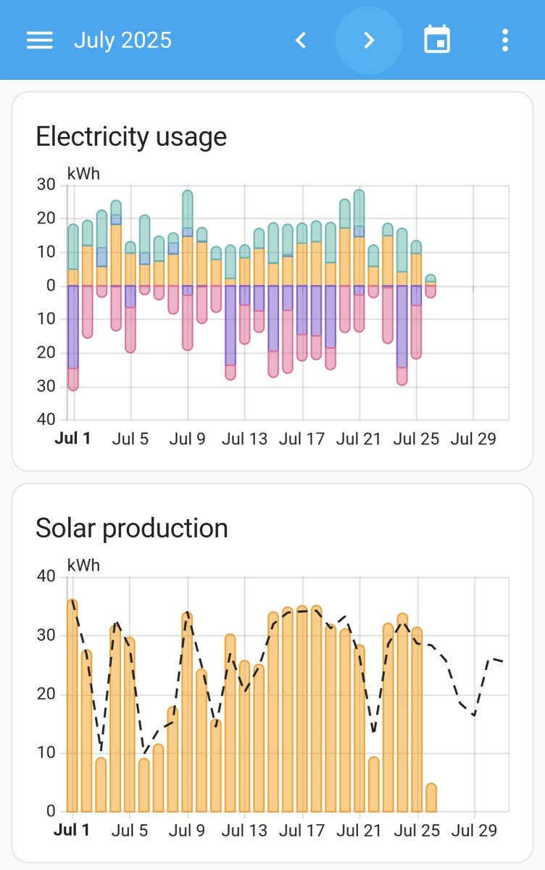Click the July 2025 title
The width and height of the screenshot is (545, 870).
pos(122,40)
